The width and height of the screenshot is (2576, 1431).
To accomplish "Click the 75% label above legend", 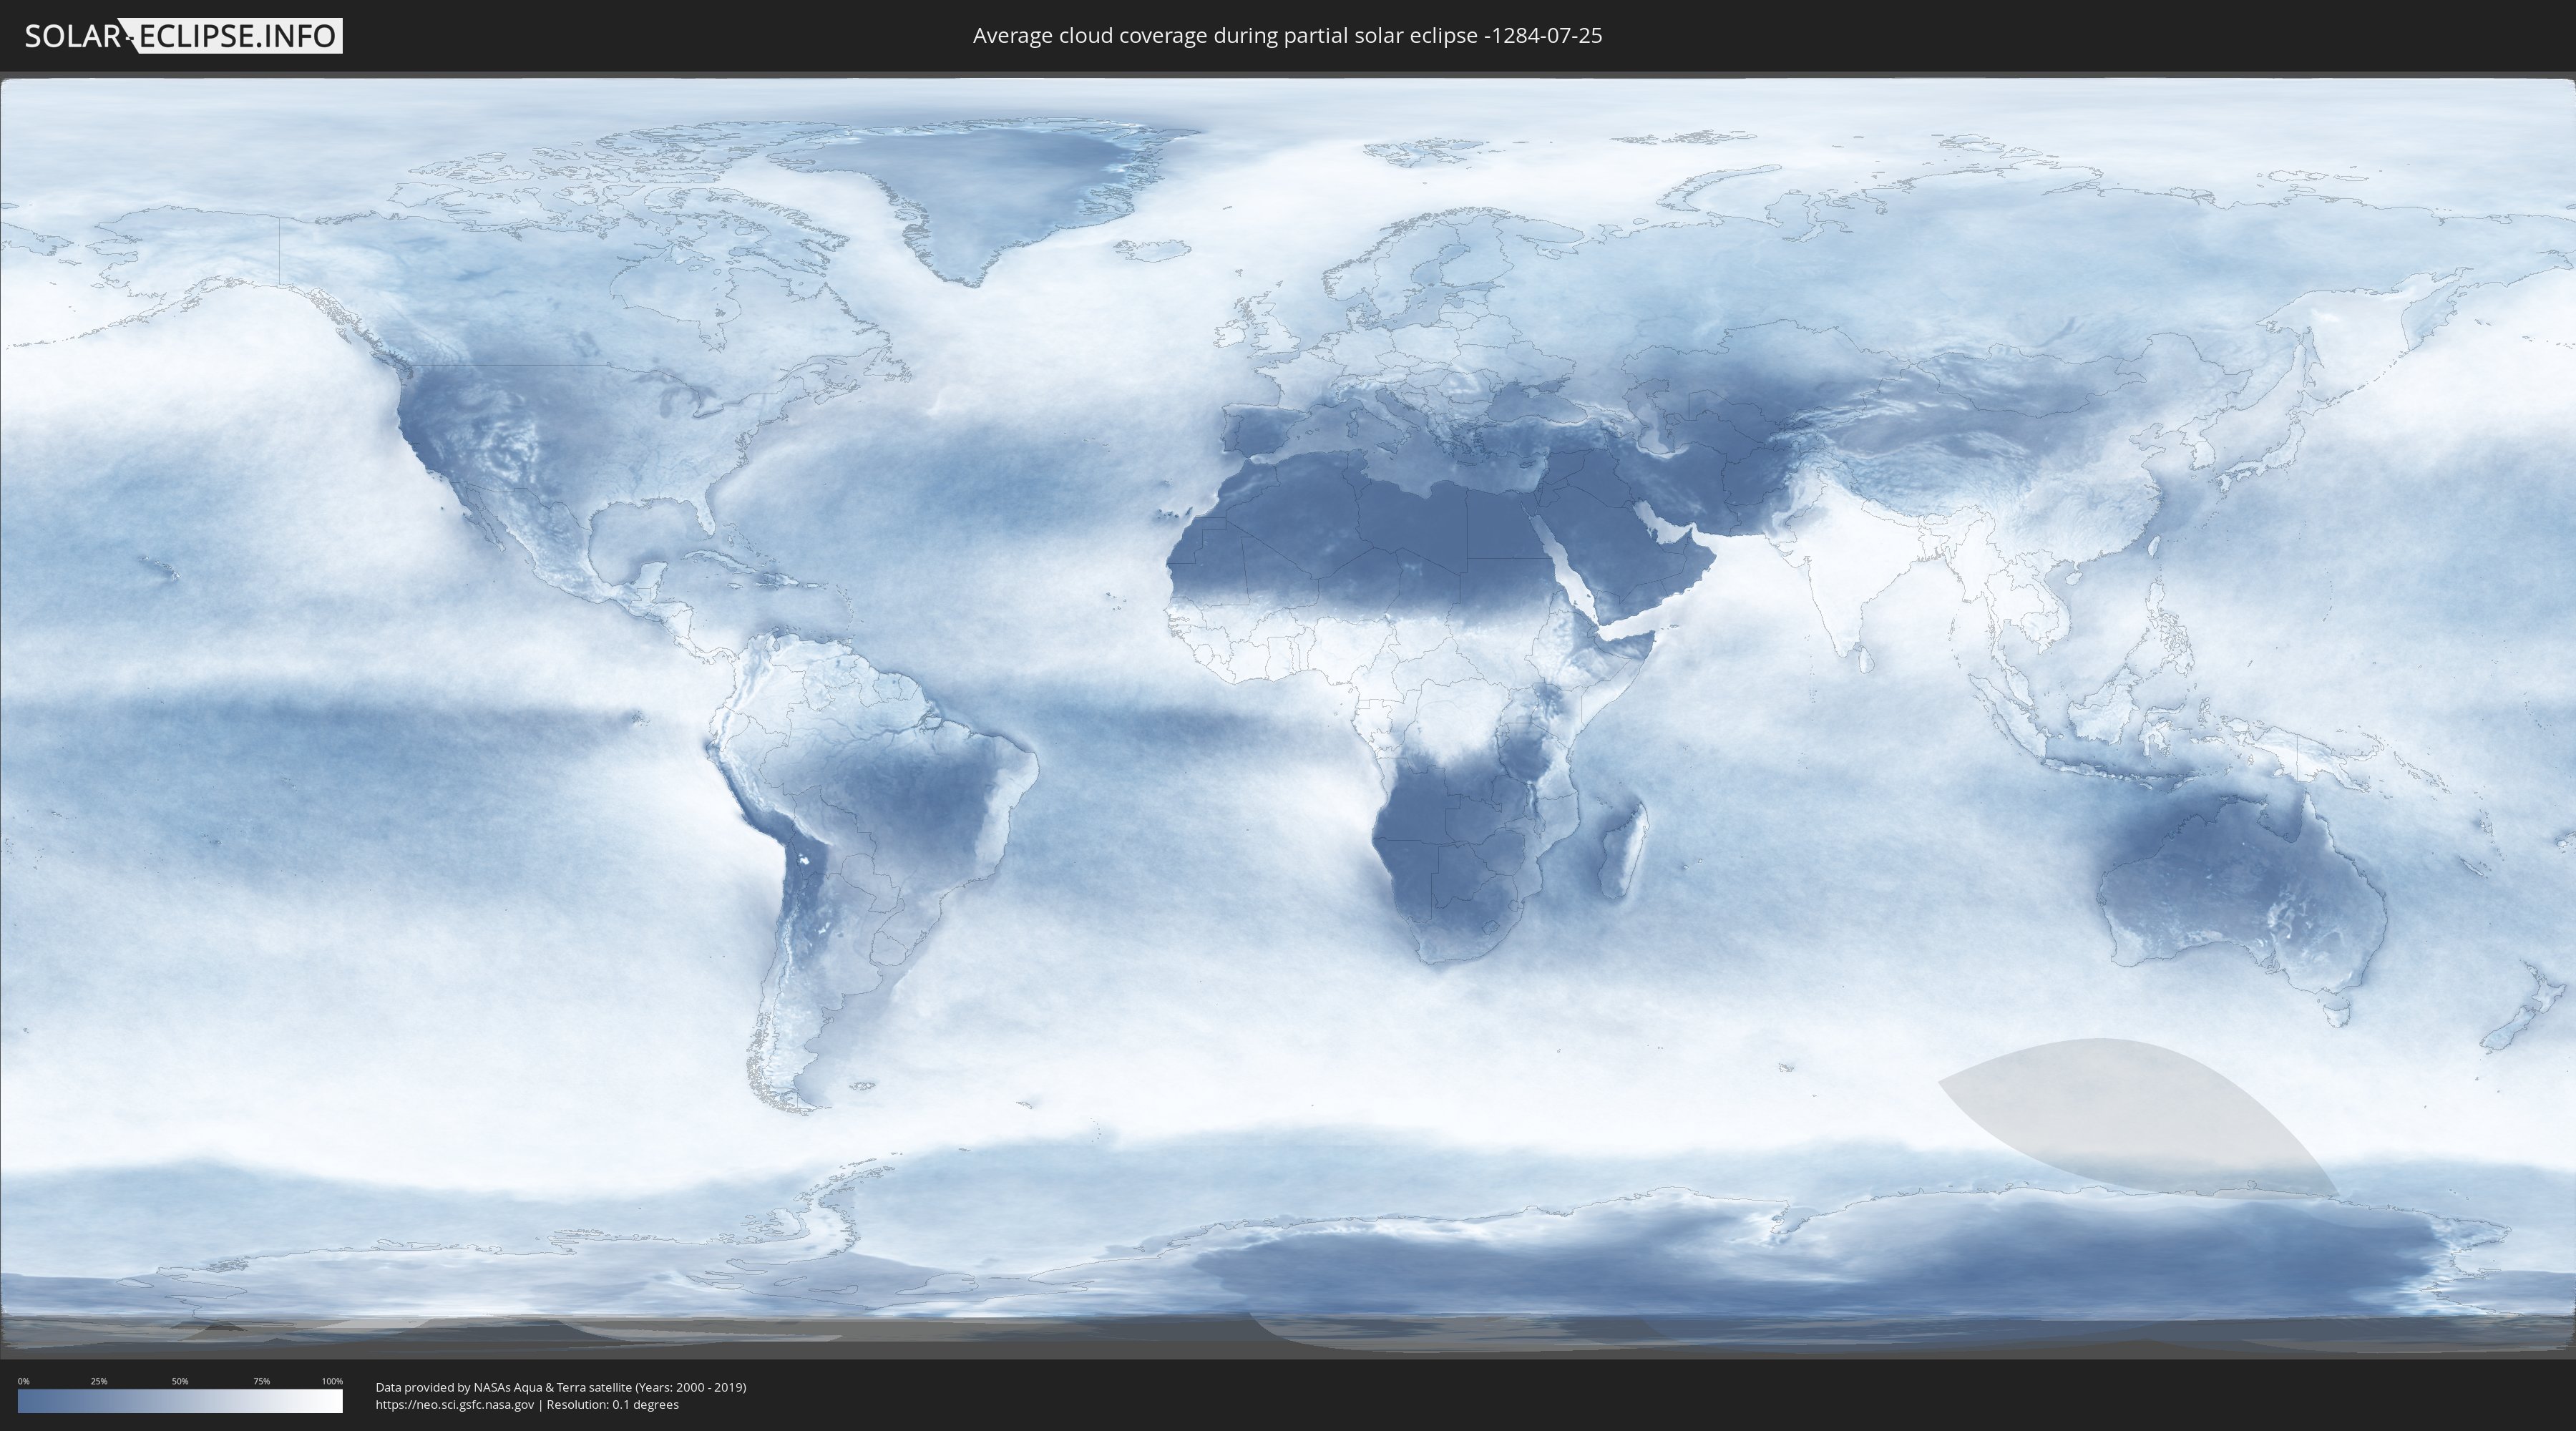I will point(261,1381).
